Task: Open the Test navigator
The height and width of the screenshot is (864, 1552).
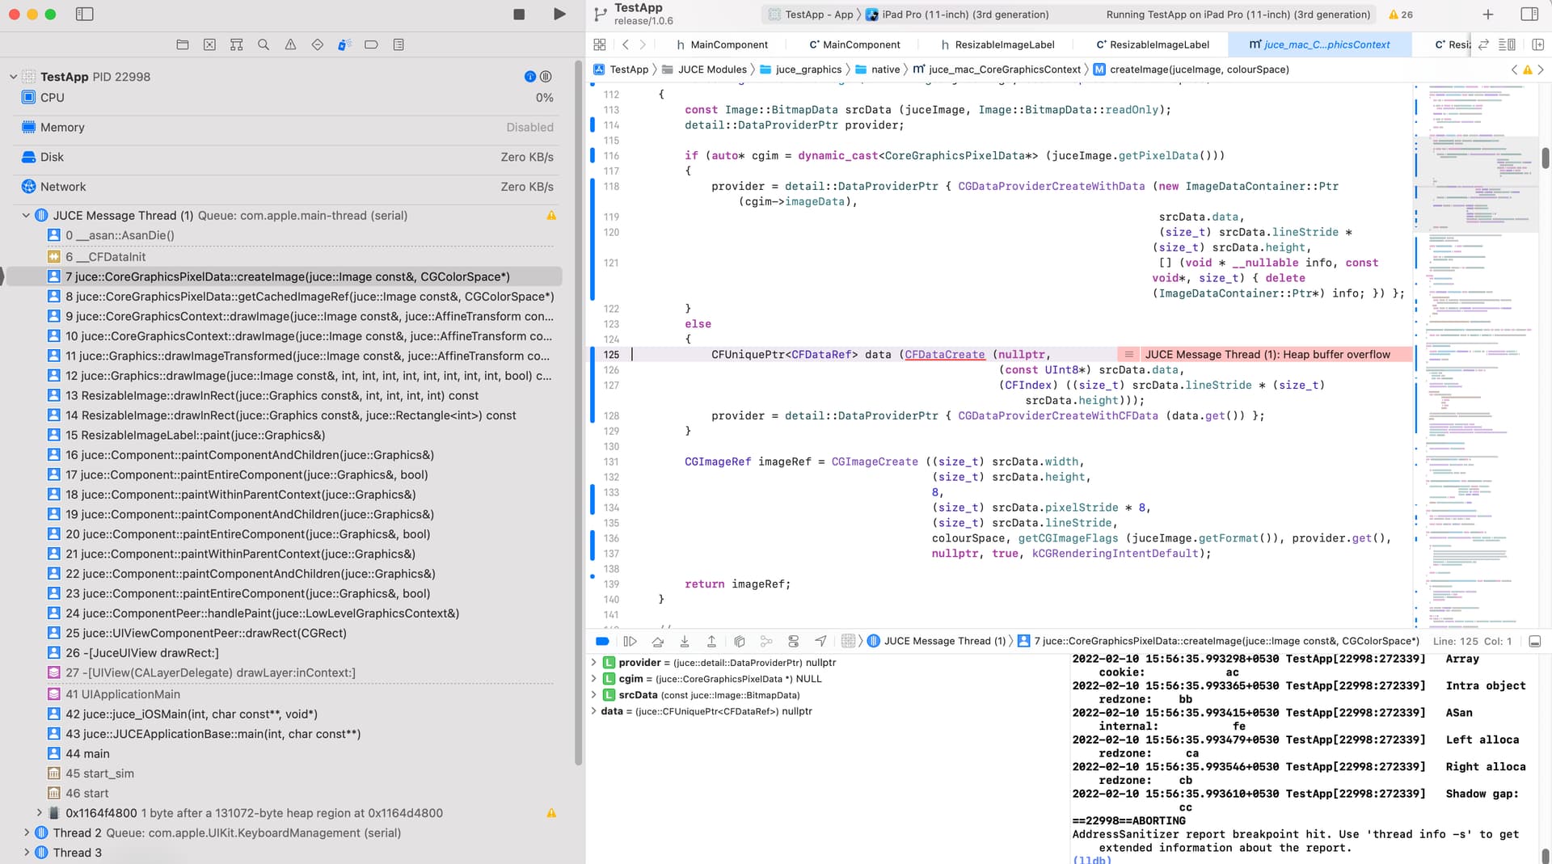Action: (318, 44)
